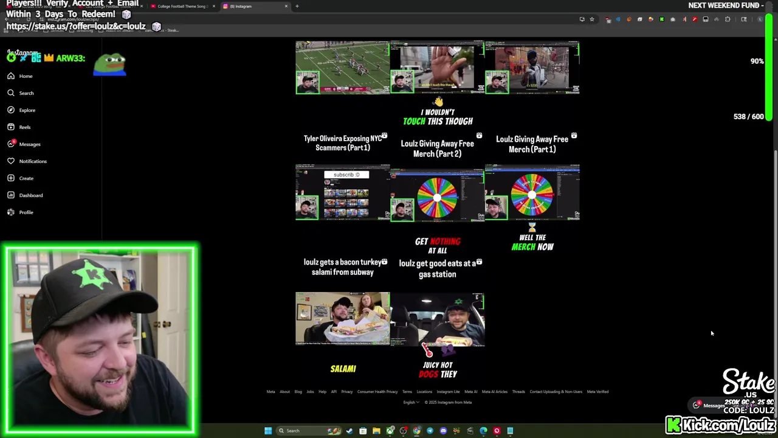Open the 'WELL THE MERCH NOW' wheel reel

coord(532,192)
